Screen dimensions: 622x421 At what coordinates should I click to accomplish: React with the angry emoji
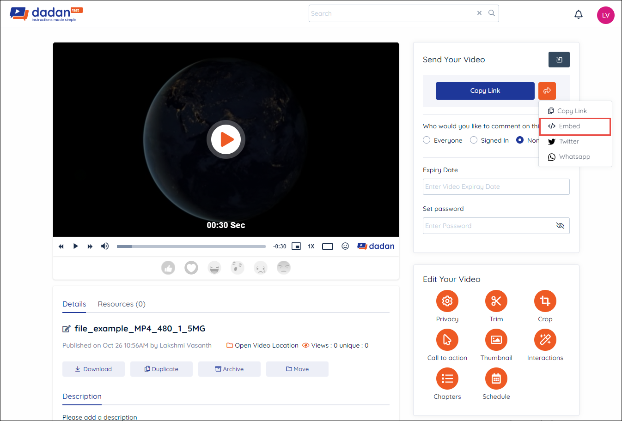tap(284, 268)
